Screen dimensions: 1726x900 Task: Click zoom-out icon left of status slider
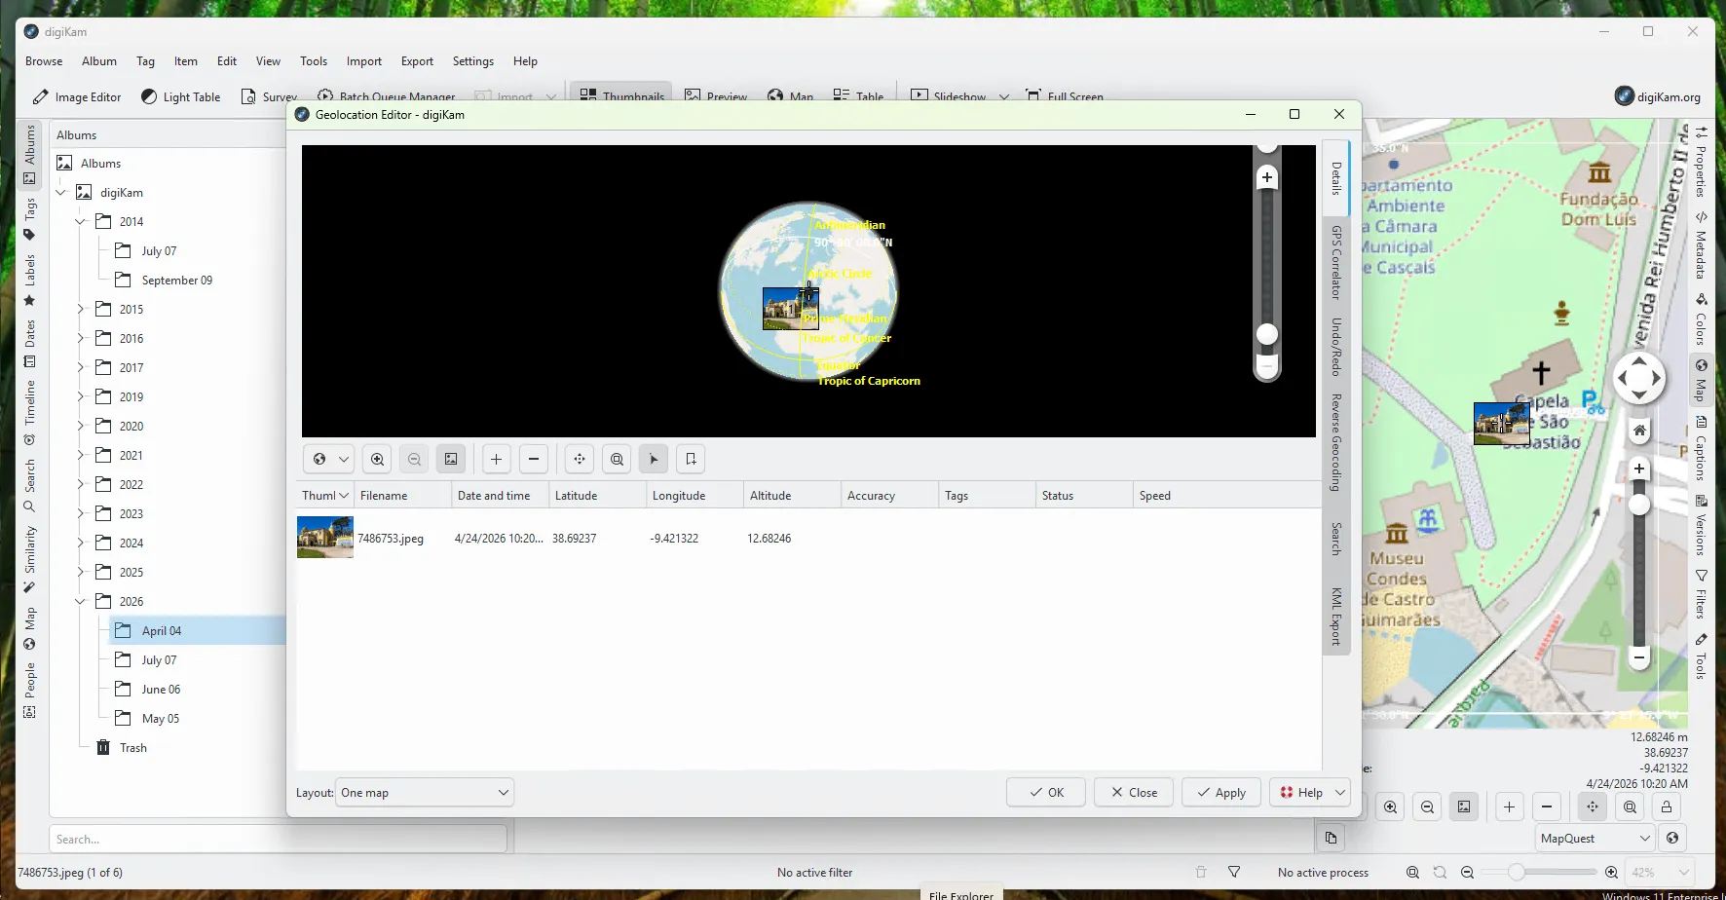pos(1467,873)
